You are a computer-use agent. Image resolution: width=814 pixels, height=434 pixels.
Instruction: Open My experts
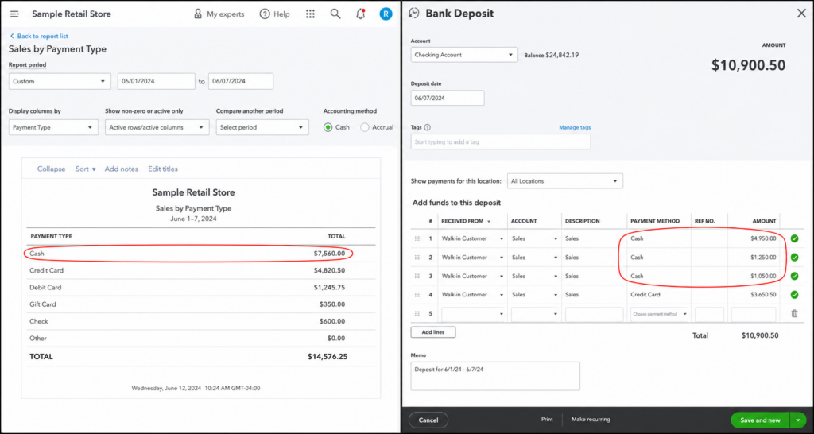point(219,14)
